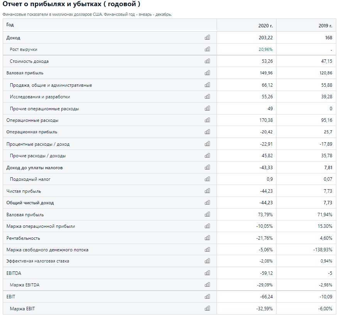Click chart icon in Стоимость дохода row
The image size is (339, 318).
(x=207, y=61)
